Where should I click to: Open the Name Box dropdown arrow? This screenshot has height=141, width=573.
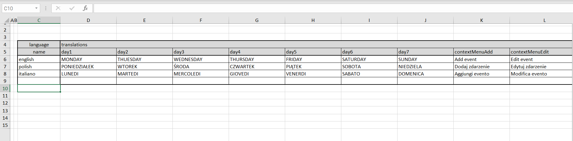37,8
